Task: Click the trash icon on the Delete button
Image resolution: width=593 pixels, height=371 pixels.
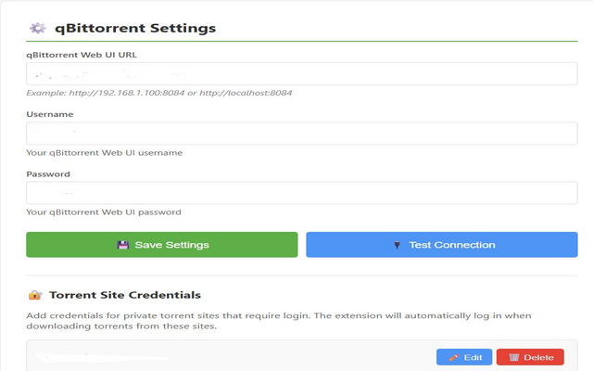Action: click(x=513, y=357)
